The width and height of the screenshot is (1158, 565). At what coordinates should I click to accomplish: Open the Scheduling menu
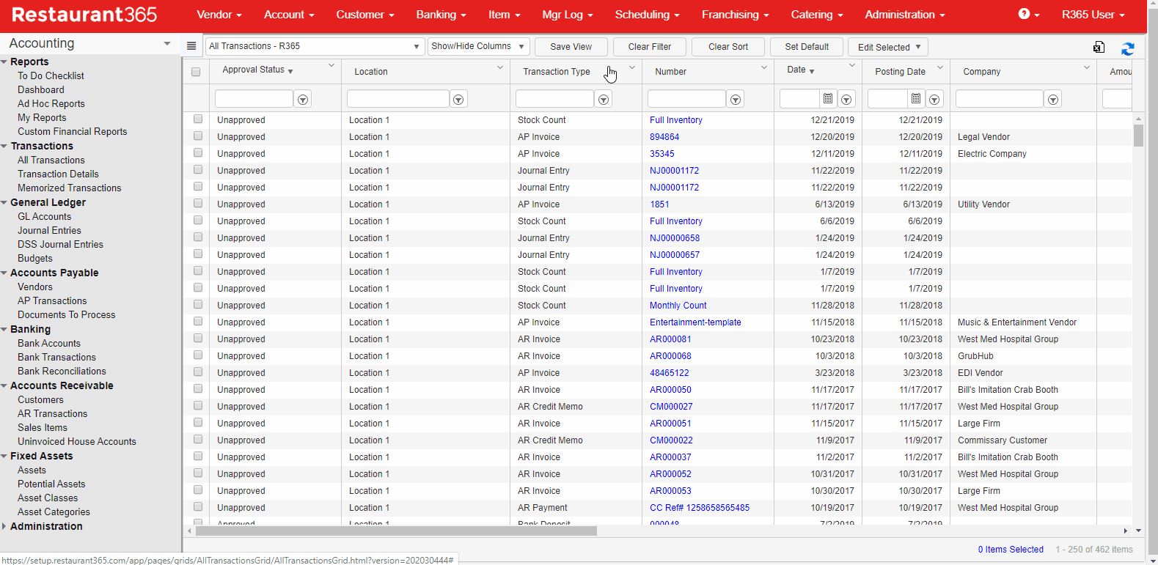647,15
